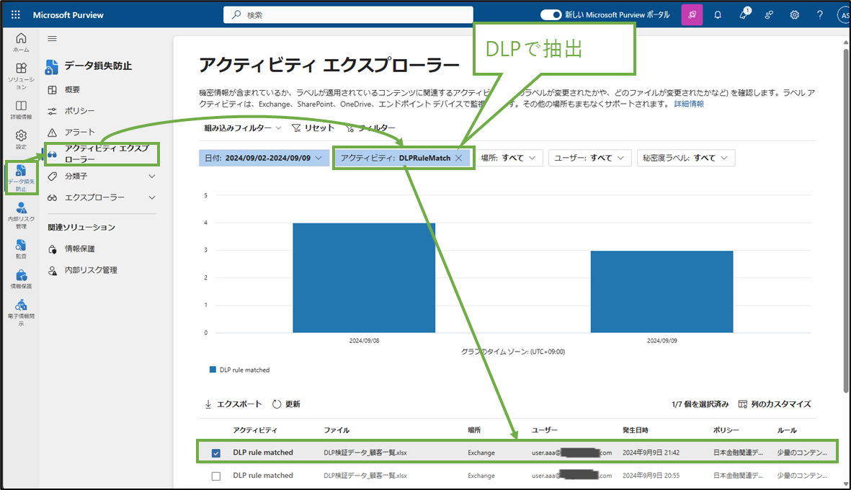
Task: Open the app launcher waffle icon
Action: [16, 14]
